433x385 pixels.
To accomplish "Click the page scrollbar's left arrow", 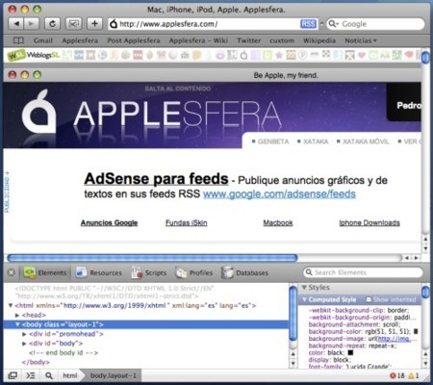I will pos(407,258).
